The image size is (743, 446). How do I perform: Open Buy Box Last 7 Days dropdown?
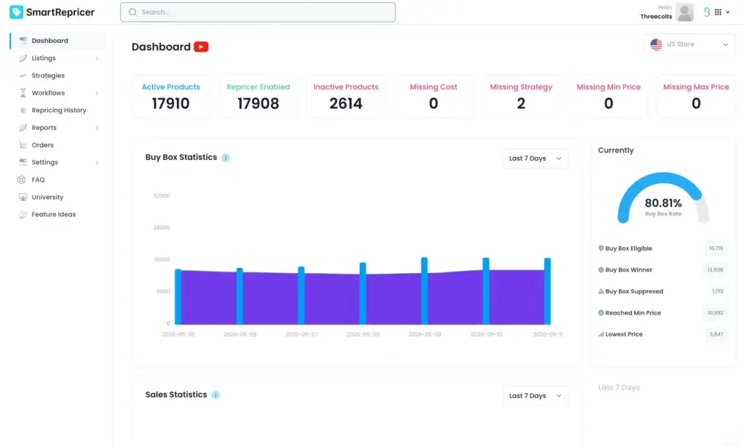point(535,158)
